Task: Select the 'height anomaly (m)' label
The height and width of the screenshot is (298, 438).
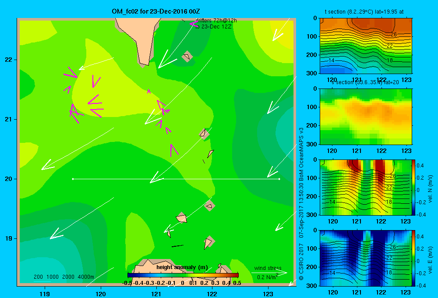Action: [182, 267]
